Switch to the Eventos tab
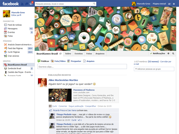The width and height of the screenshot is (179, 134). pyautogui.click(x=79, y=54)
